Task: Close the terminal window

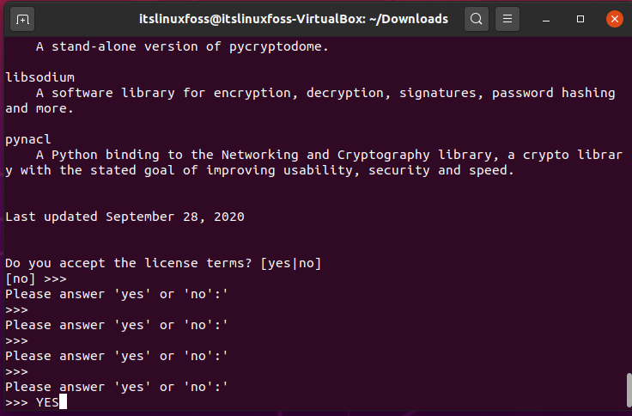Action: (x=615, y=19)
